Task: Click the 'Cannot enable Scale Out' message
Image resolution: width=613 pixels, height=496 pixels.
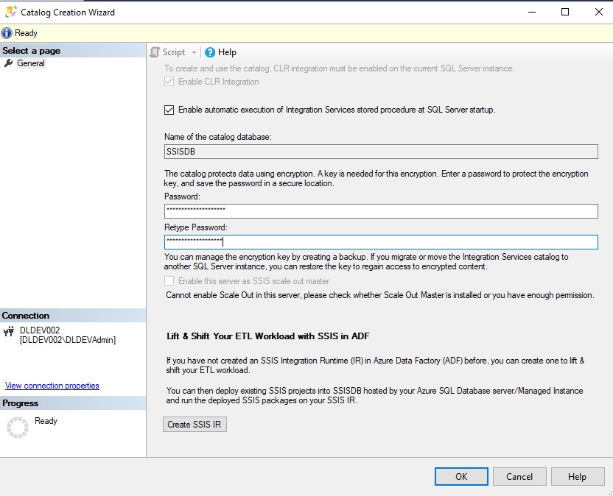Action: 380,295
